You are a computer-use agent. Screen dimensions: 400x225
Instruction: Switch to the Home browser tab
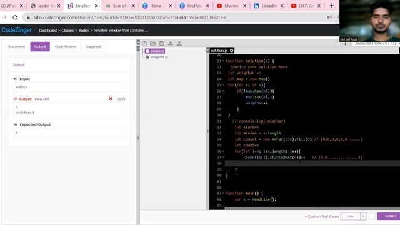tap(157, 6)
